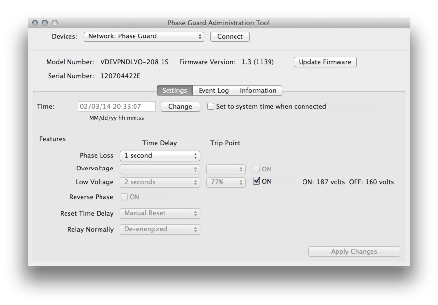Click the red close window button
The width and height of the screenshot is (438, 305).
[x=35, y=23]
